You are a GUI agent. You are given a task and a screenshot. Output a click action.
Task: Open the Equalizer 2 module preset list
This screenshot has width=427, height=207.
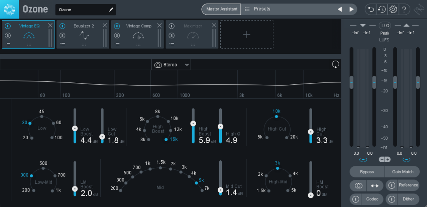(62, 43)
